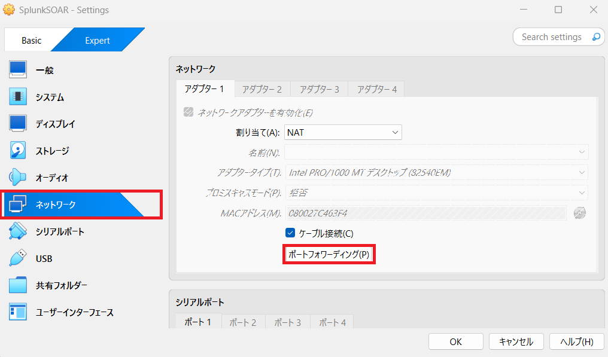The height and width of the screenshot is (357, 608).
Task: Open the アダプタータイプ dropdown
Action: point(436,173)
